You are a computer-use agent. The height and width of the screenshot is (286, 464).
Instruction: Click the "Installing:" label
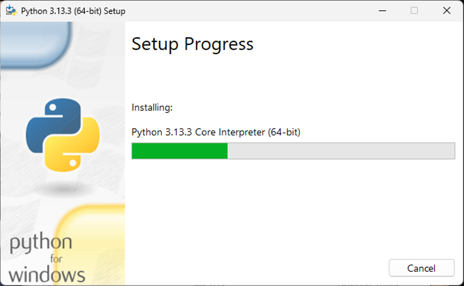[152, 107]
